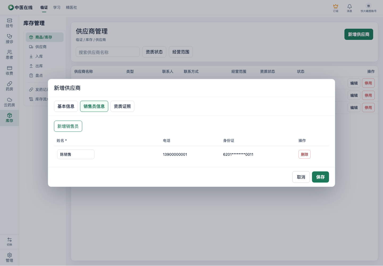
Task: Switch to the 学习 top navigation tab
Action: pyautogui.click(x=57, y=7)
